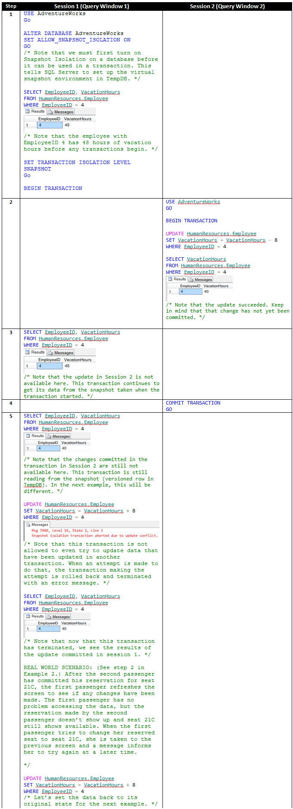Click the 'REAL WORLD SCENARIO:' paragraph heading

pos(59,667)
